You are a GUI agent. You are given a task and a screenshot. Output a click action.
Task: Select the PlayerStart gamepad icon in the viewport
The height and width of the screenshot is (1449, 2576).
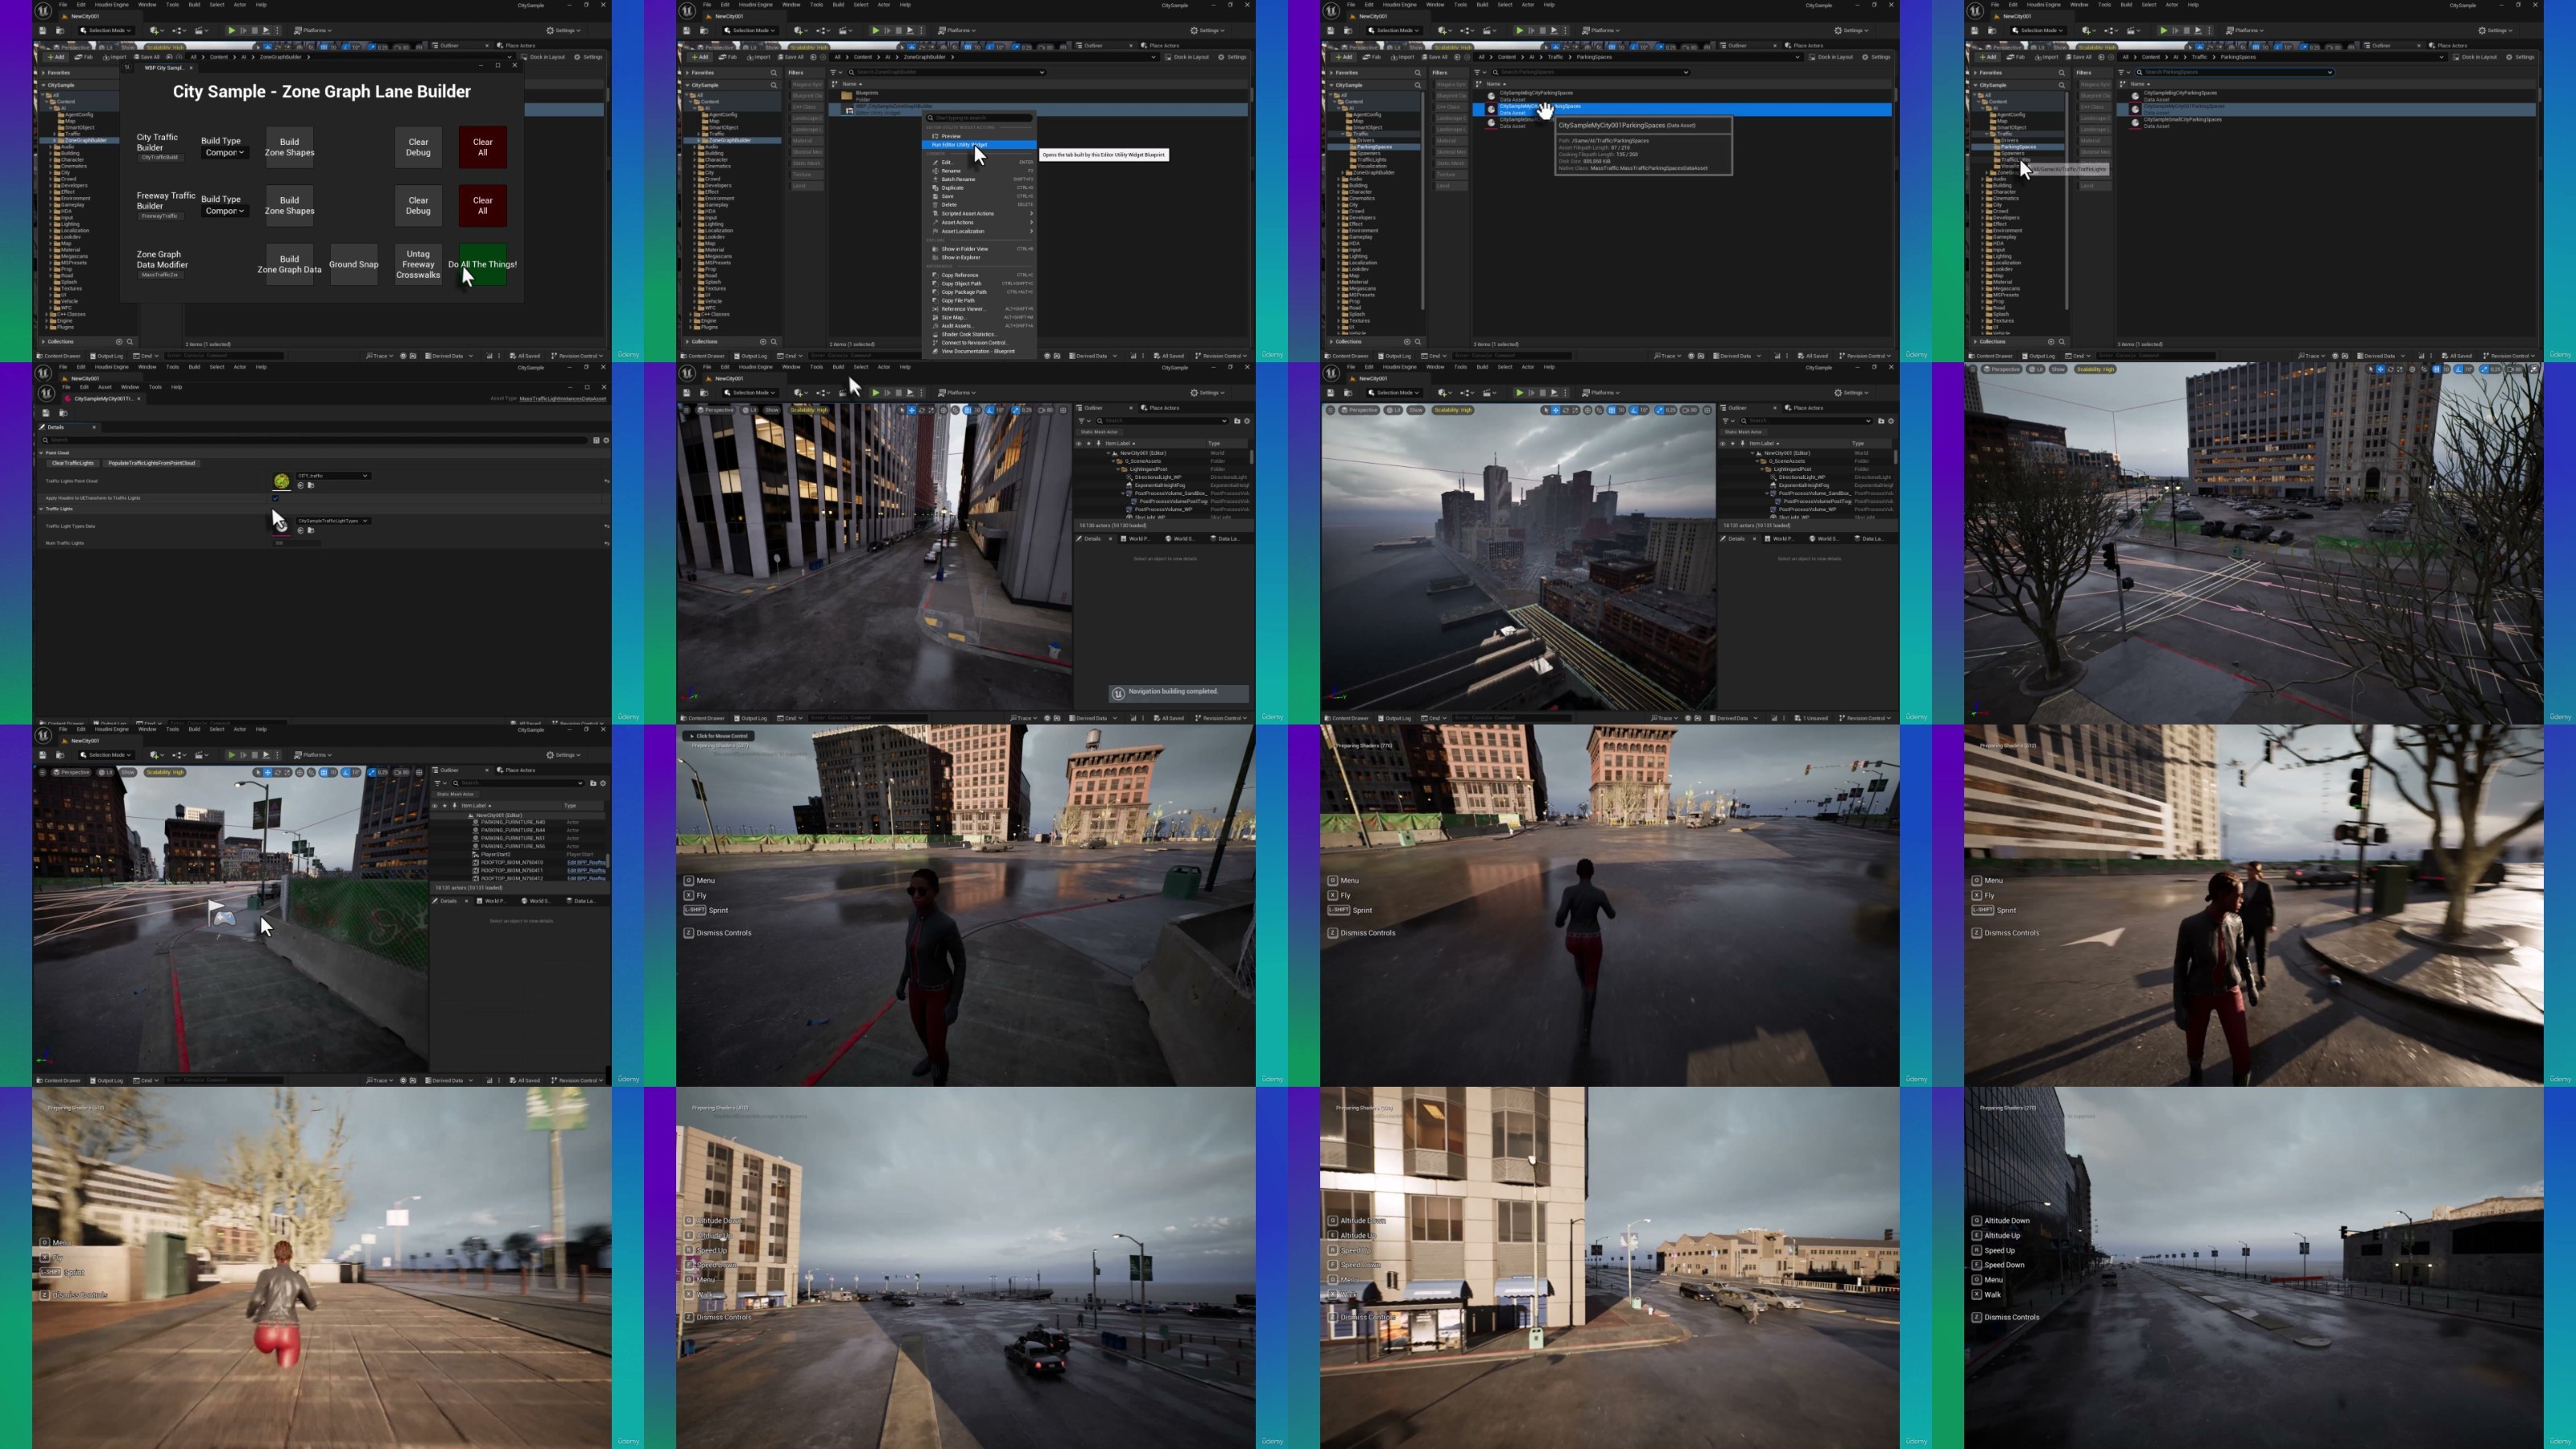224,918
